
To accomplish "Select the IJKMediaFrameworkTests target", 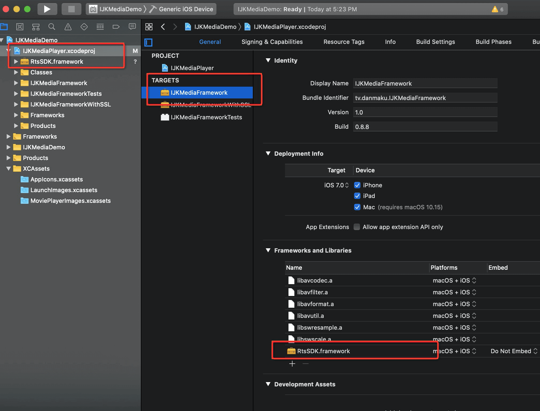I will pyautogui.click(x=206, y=117).
